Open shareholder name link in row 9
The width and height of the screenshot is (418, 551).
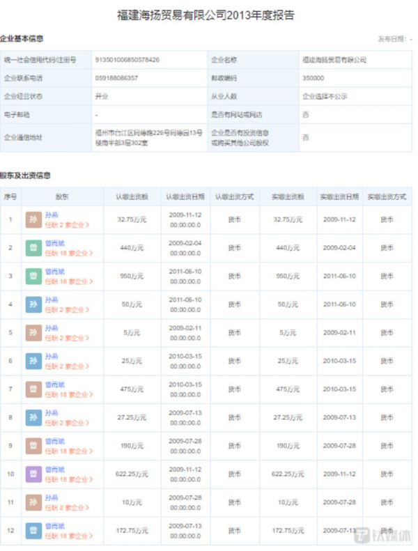point(55,441)
